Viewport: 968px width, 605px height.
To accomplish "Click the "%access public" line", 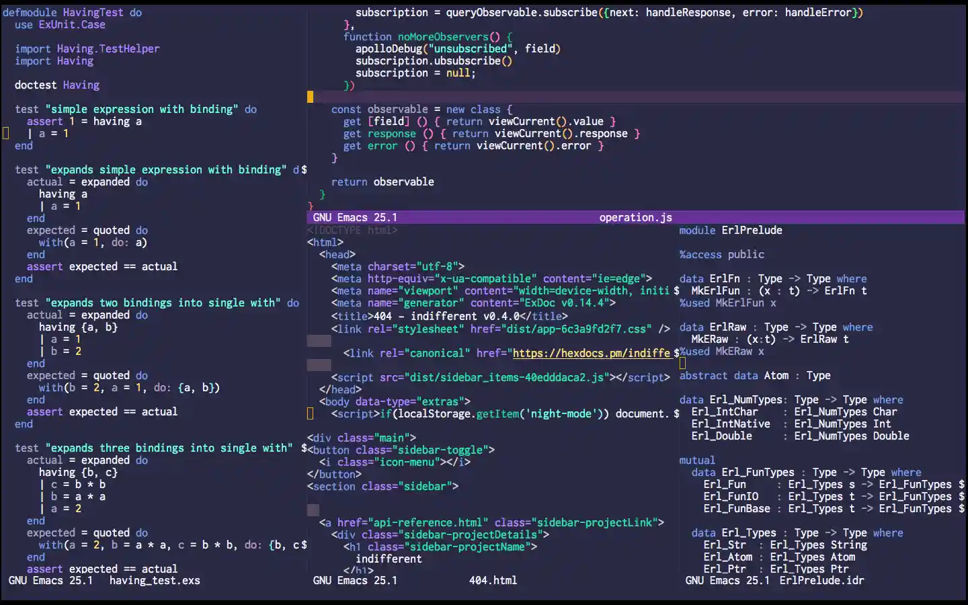I will 721,254.
